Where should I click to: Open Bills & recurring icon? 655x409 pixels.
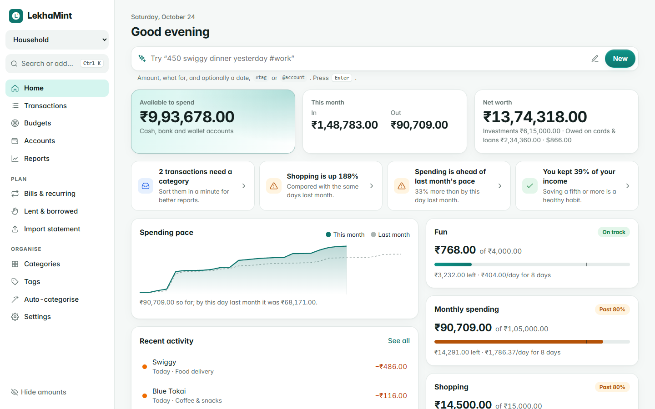(15, 194)
